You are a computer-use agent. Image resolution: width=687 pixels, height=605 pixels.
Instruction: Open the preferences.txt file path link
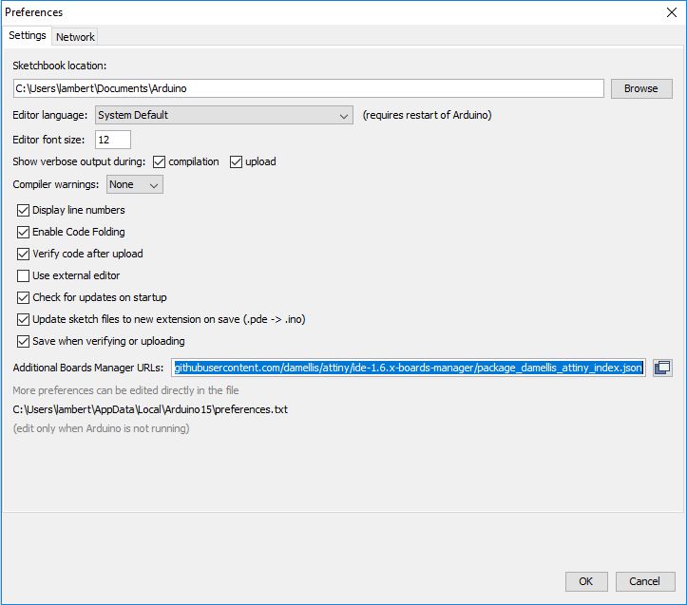pyautogui.click(x=150, y=409)
